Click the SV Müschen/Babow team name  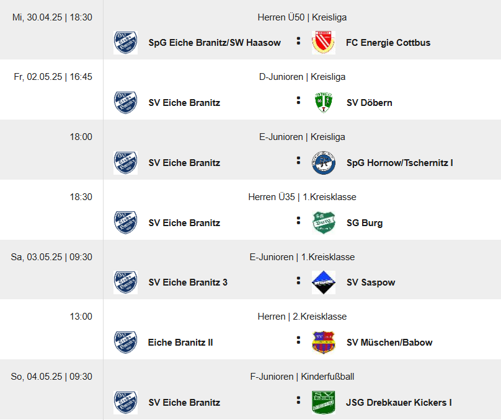coord(389,343)
